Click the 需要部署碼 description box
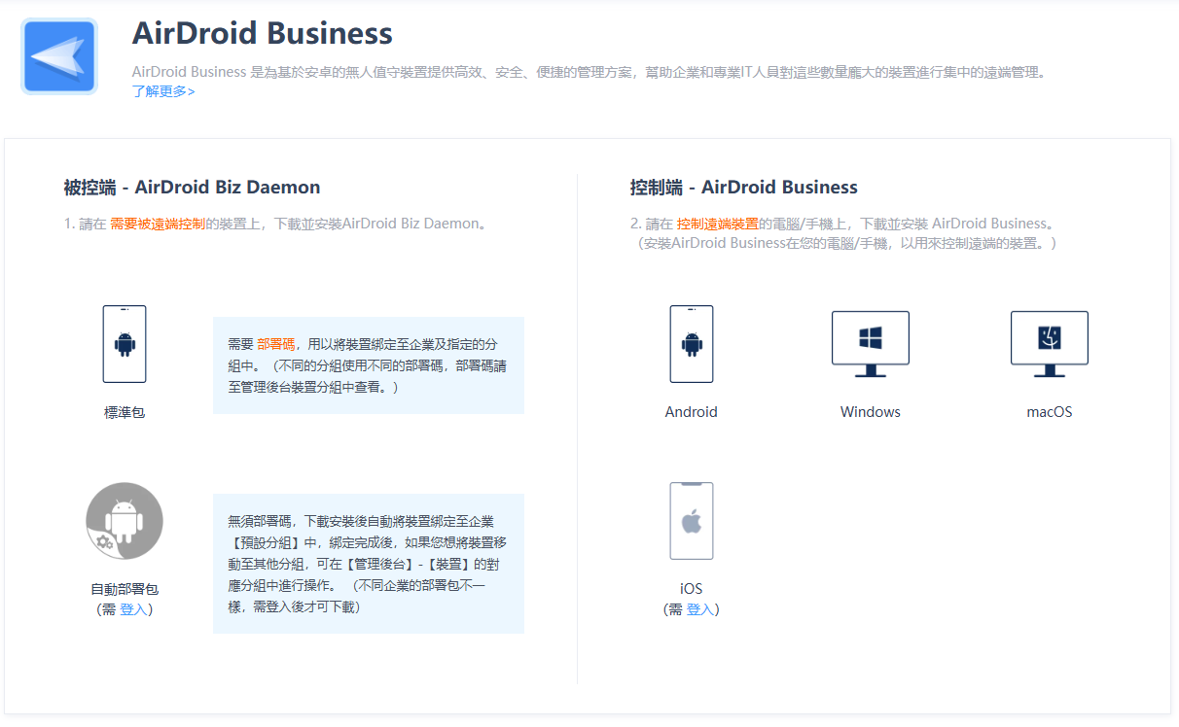 (369, 365)
